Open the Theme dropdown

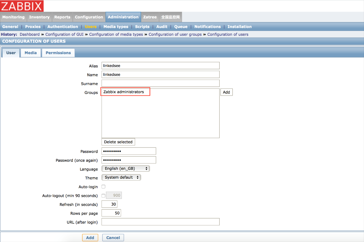click(121, 178)
